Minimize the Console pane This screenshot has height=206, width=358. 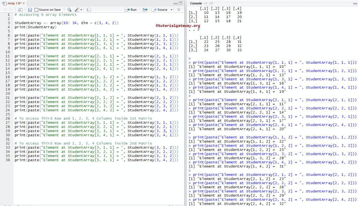point(355,3)
